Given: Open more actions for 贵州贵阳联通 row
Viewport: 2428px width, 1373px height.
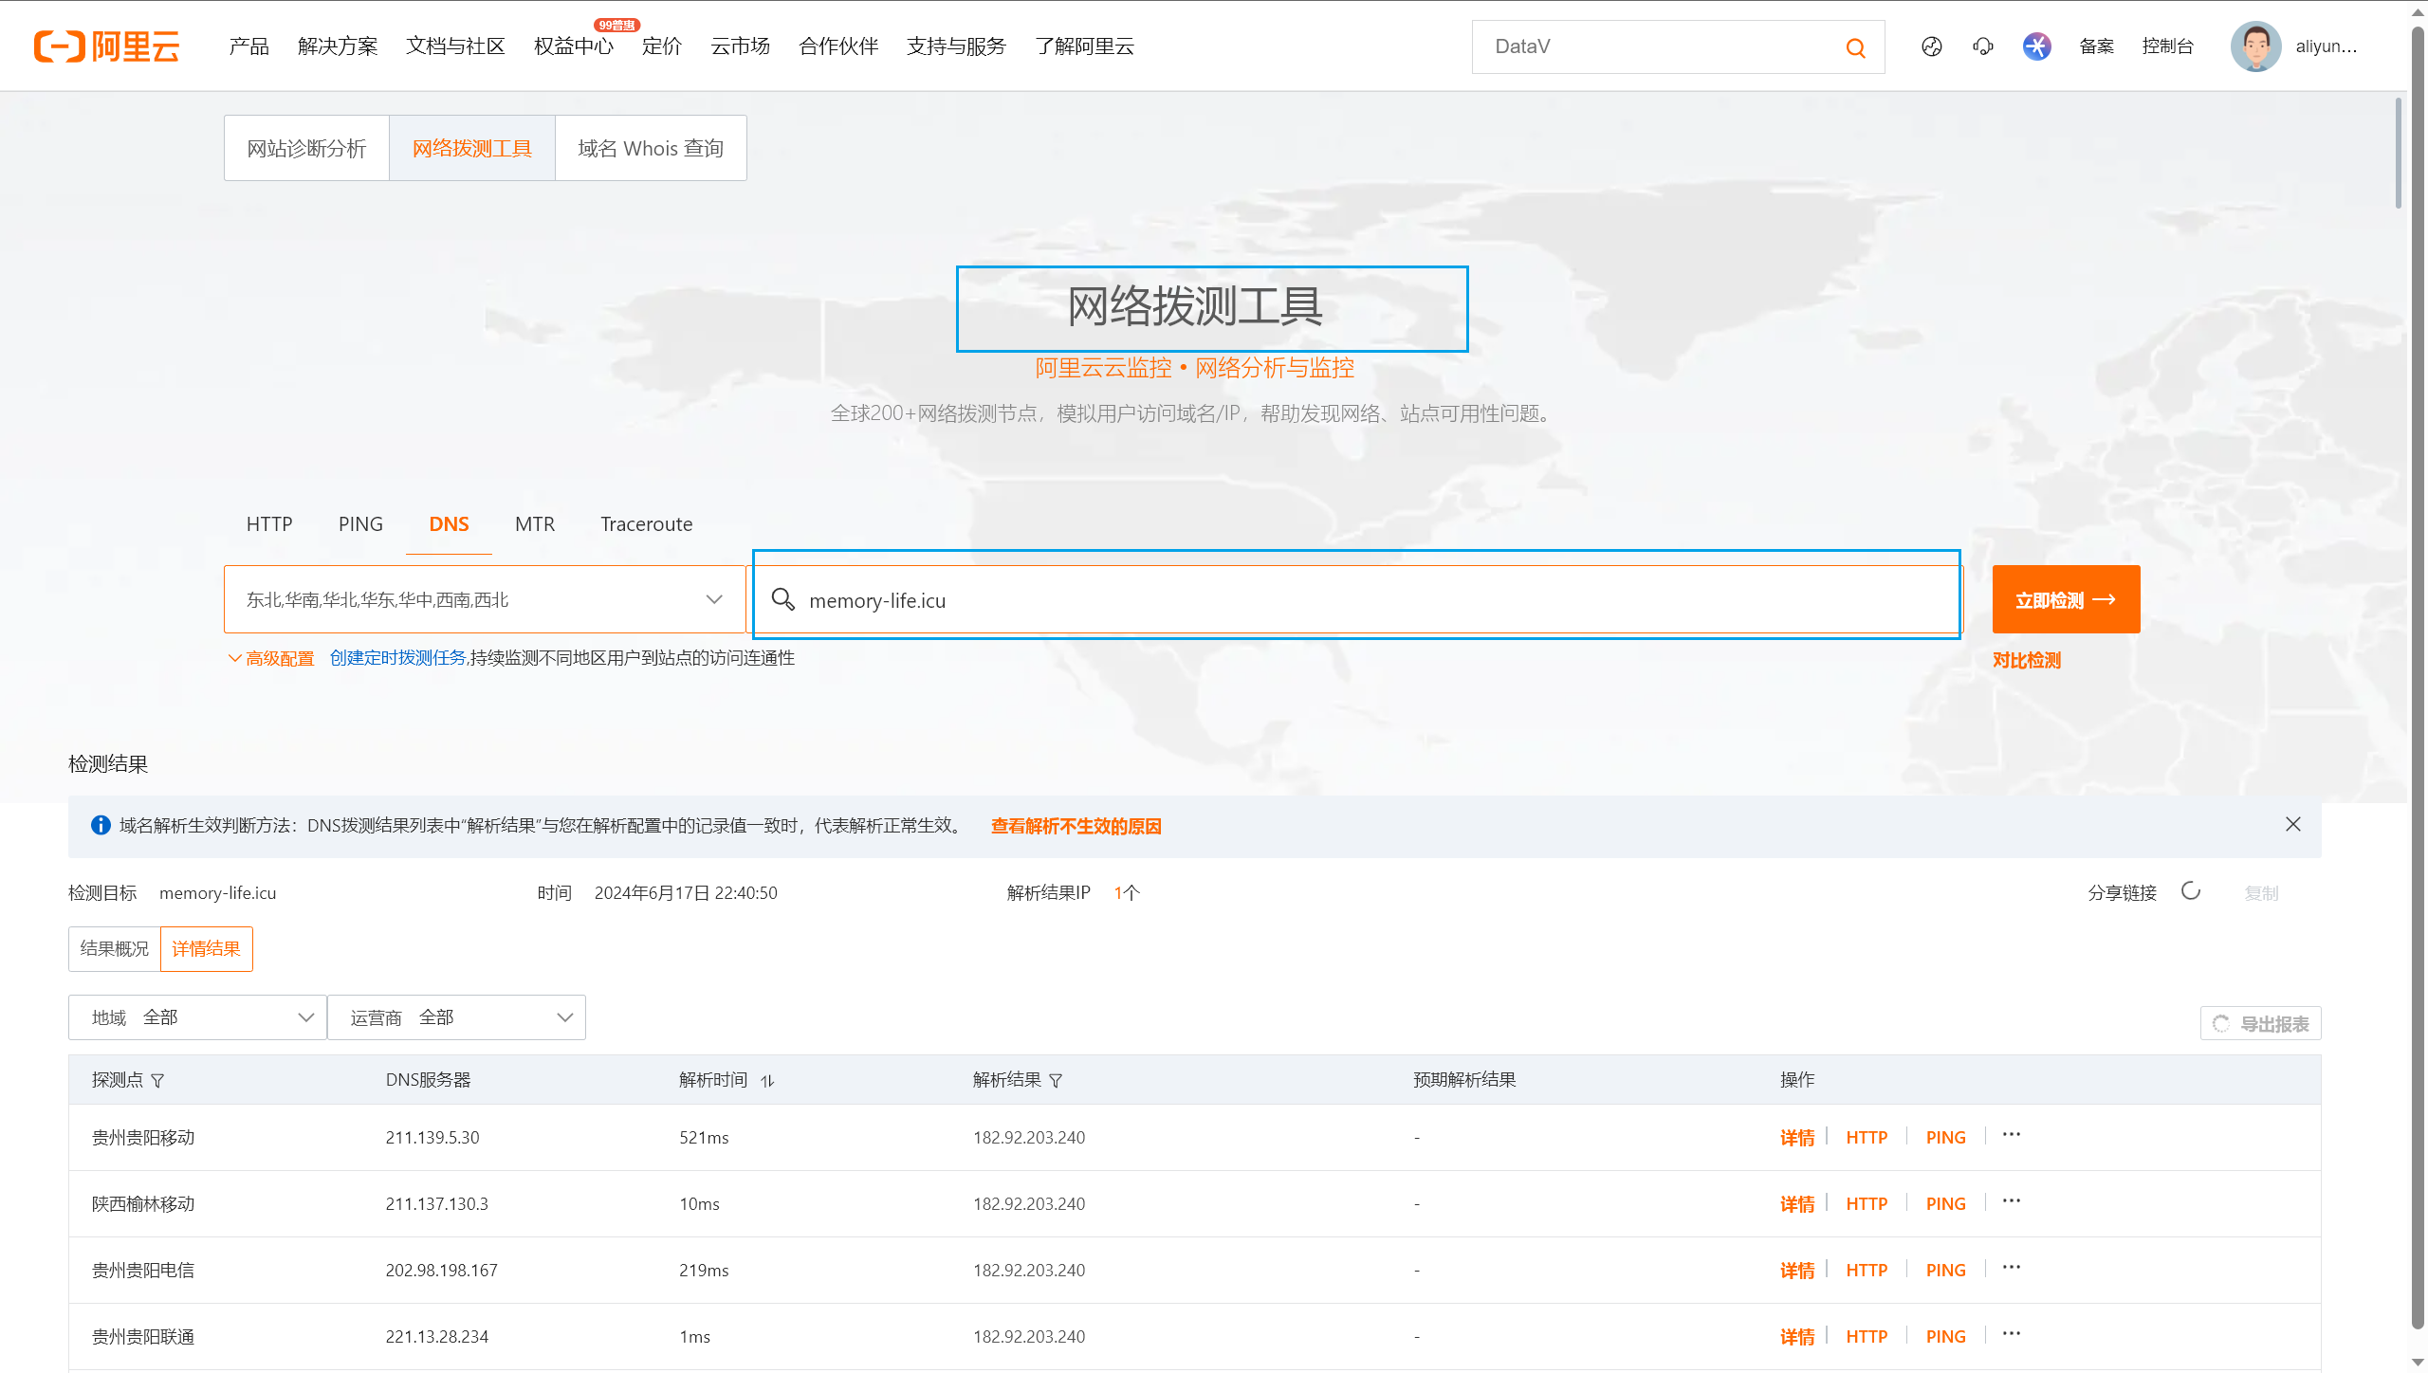Looking at the screenshot, I should click(x=2012, y=1334).
